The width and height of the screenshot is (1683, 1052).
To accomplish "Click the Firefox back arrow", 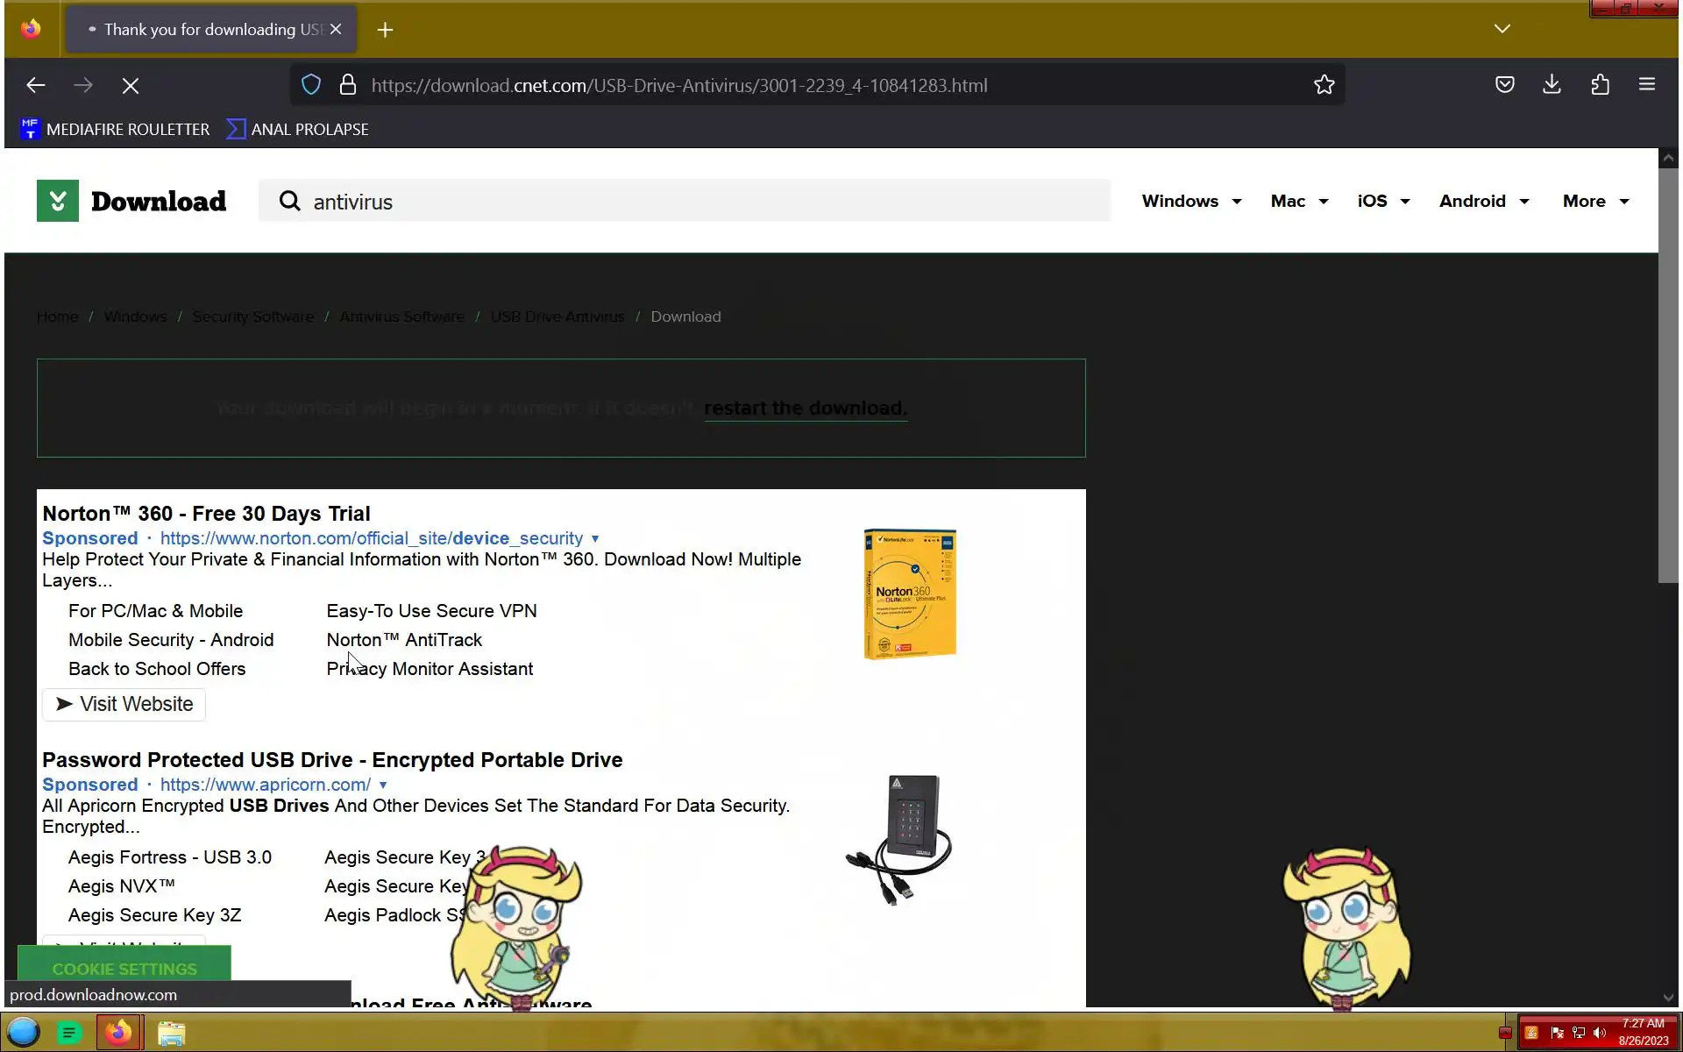I will [36, 85].
